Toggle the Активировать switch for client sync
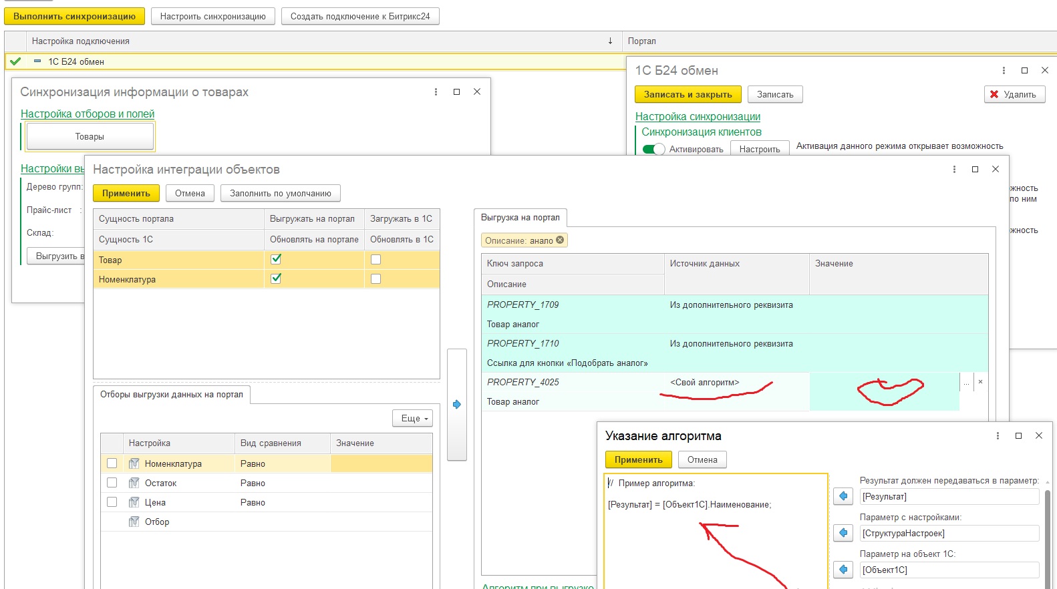 [x=653, y=150]
